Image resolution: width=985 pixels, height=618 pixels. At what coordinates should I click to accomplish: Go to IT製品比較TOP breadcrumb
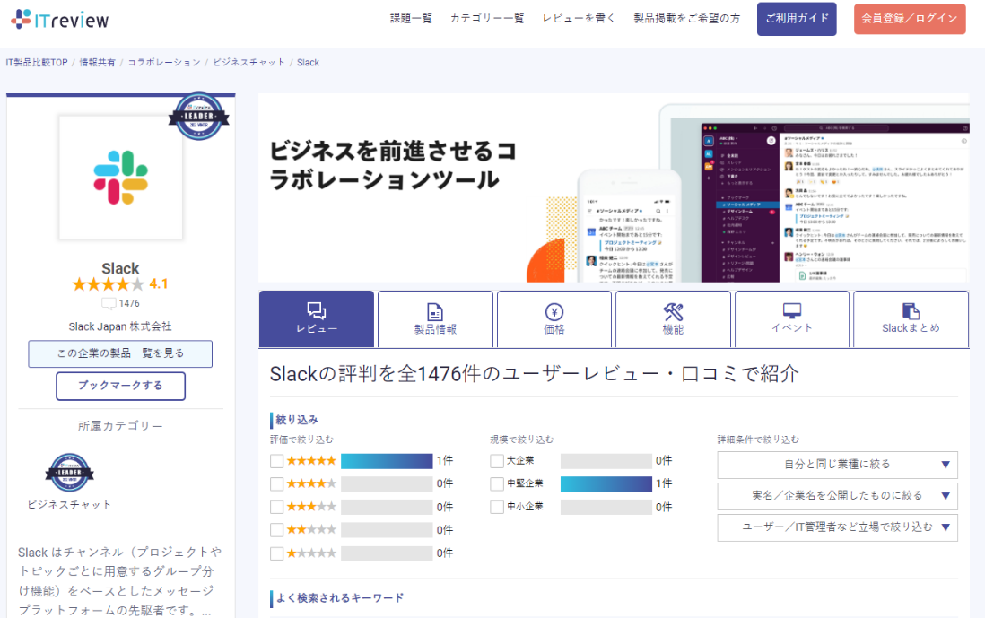[x=37, y=63]
